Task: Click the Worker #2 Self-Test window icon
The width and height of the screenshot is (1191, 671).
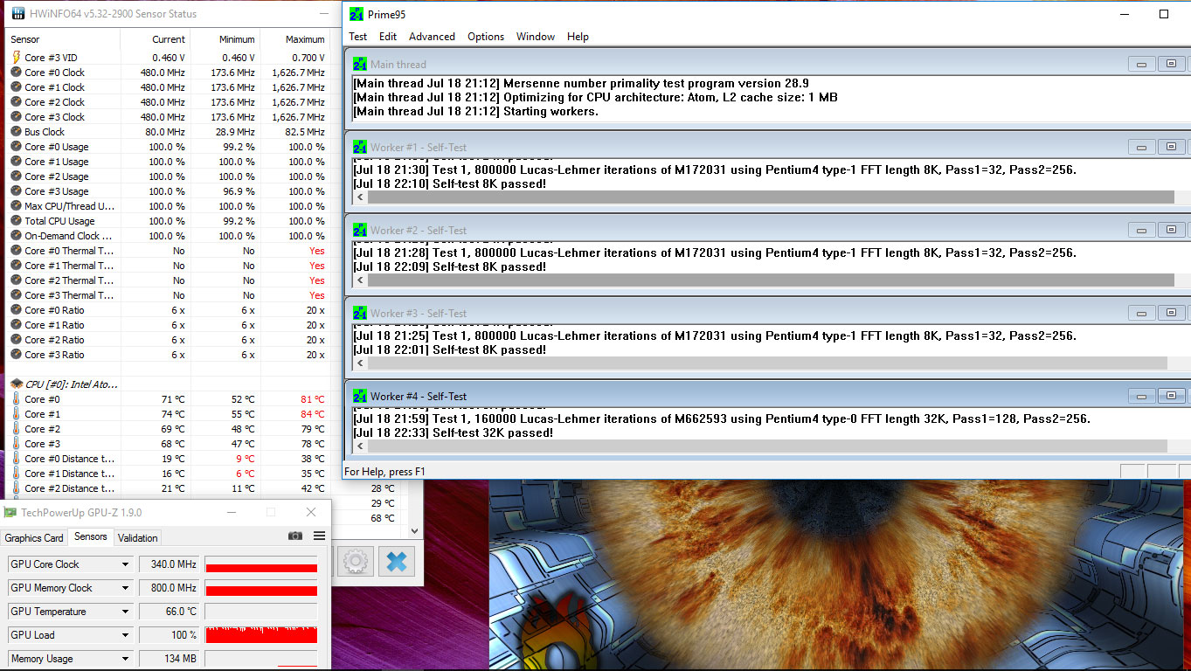Action: 360,230
